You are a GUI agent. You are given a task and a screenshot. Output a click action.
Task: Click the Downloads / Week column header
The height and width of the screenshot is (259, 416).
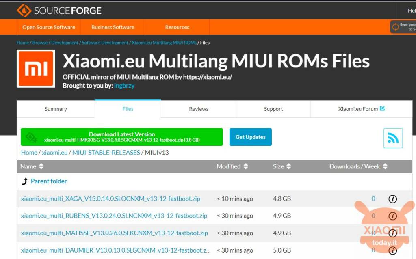(355, 166)
